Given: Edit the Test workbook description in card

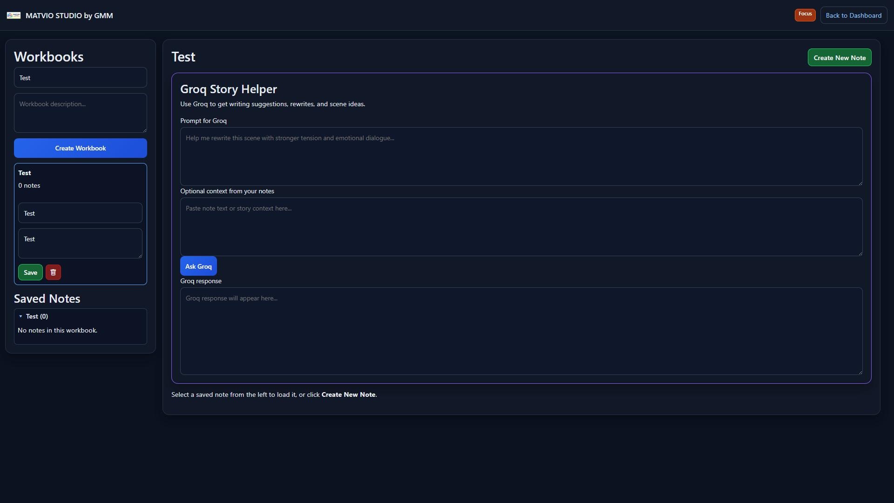Looking at the screenshot, I should [80, 243].
